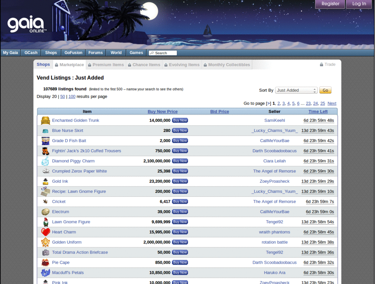Switch to the Monthly Collectibles tab

[x=227, y=65]
